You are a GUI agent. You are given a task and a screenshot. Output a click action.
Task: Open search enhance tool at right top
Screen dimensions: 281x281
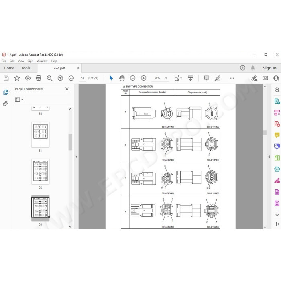[277, 90]
